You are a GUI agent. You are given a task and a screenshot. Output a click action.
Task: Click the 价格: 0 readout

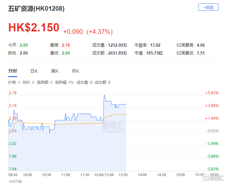(14, 82)
